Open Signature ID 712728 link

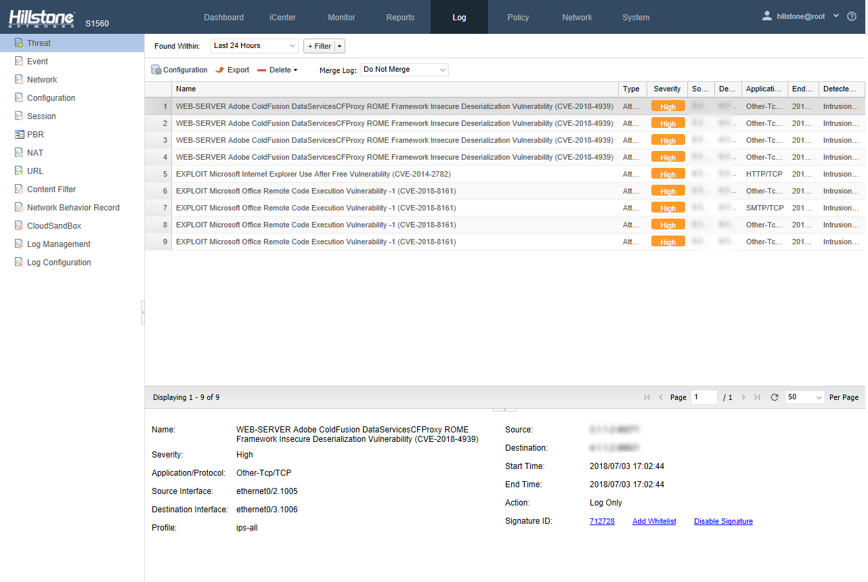(x=602, y=521)
